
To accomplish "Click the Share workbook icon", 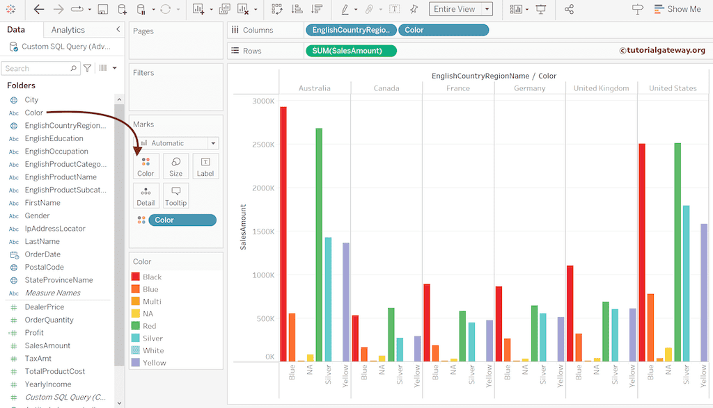I will coord(570,10).
